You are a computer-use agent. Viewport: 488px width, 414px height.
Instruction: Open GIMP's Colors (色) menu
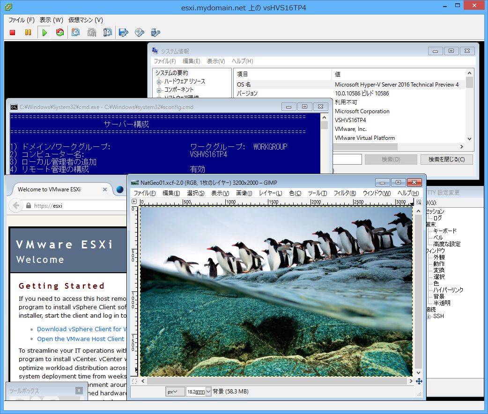295,193
